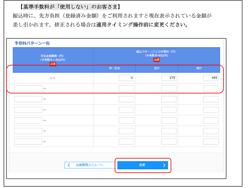The image size is (249, 188).
Task: Click the '1 ~' range text
Action: [x=53, y=78]
